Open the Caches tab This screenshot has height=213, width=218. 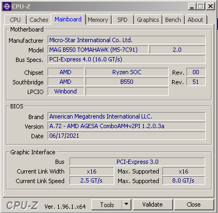(39, 20)
